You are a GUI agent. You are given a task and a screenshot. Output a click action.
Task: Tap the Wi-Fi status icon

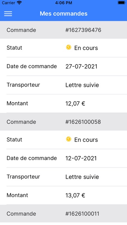19,3
